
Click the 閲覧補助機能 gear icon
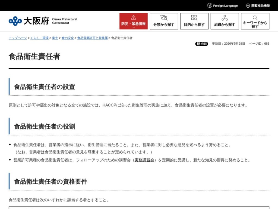[x=248, y=6]
